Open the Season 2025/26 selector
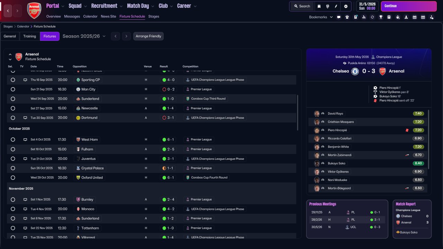The image size is (443, 249). (x=84, y=36)
